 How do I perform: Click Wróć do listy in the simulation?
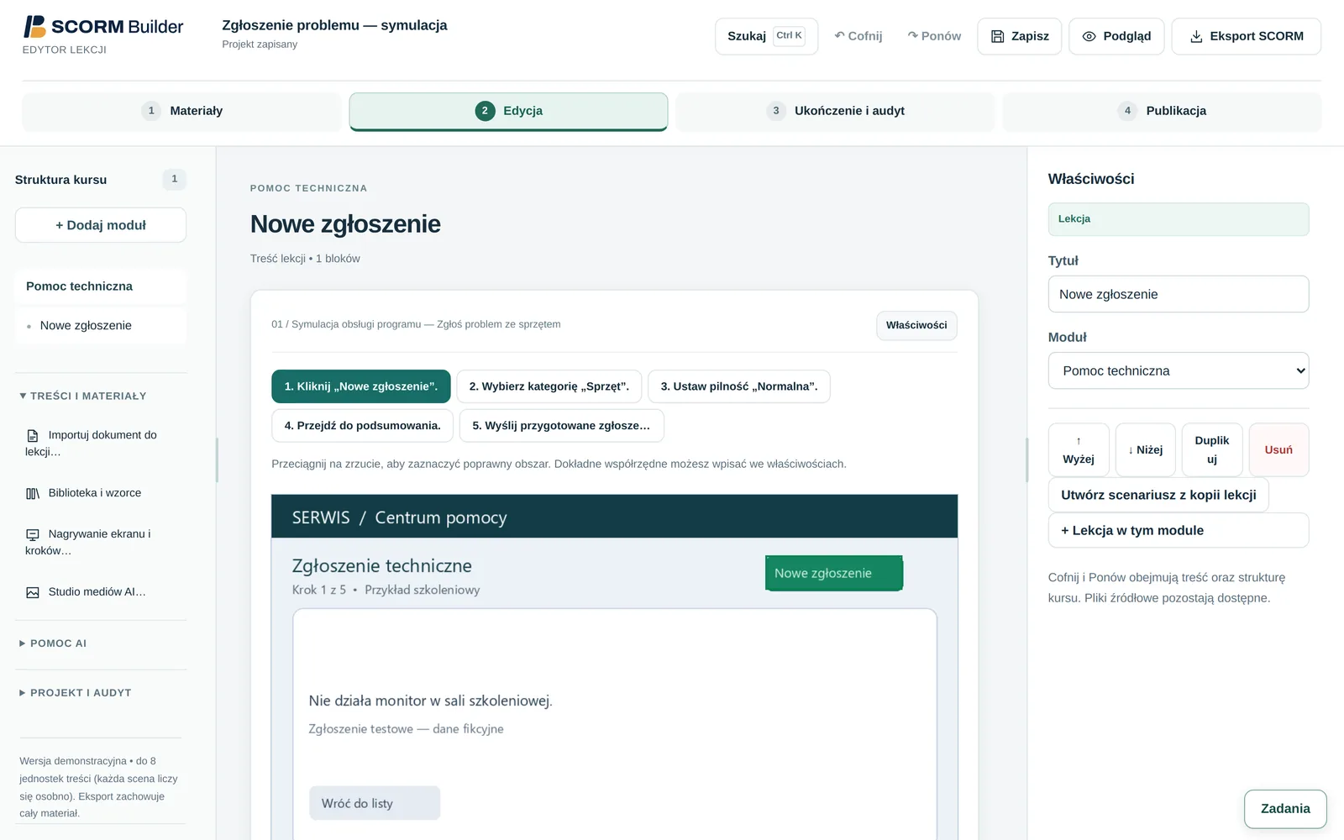pos(375,803)
